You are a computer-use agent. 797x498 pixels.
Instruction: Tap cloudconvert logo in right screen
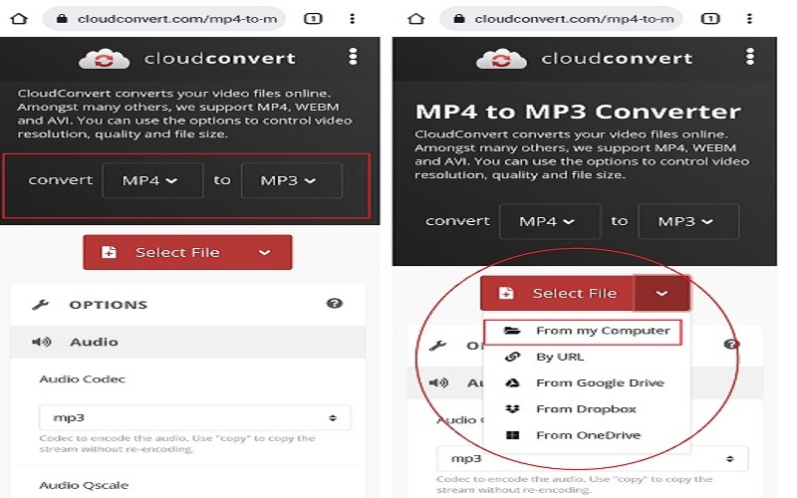click(584, 59)
